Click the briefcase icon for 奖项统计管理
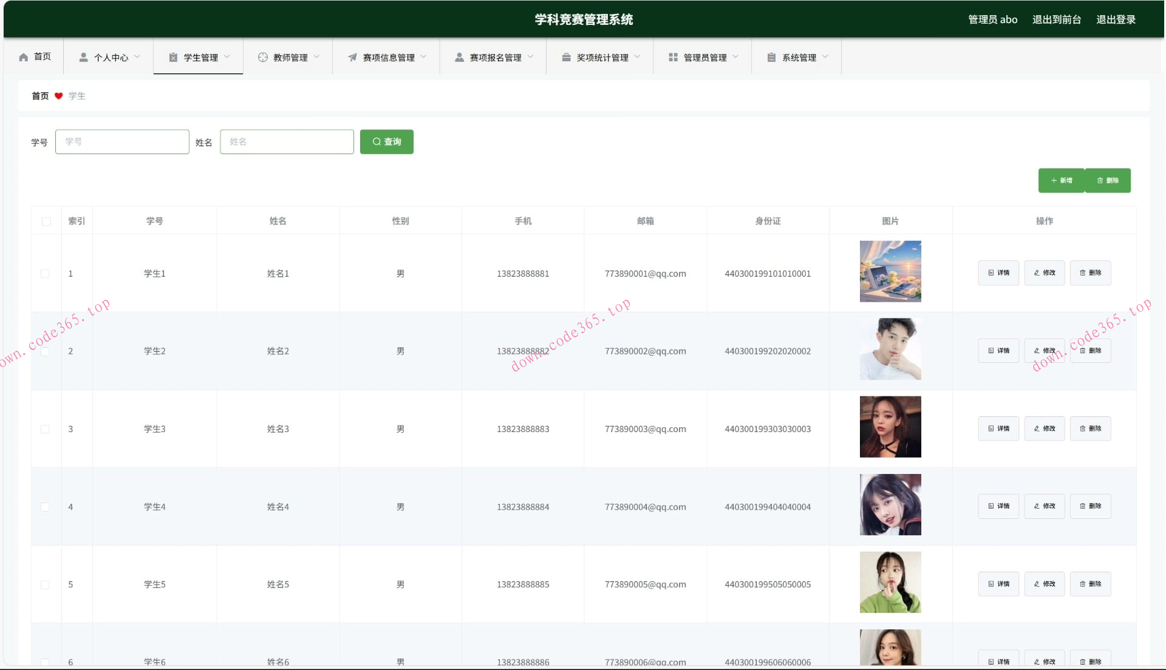Screen dimensions: 1166x670 pyautogui.click(x=566, y=57)
